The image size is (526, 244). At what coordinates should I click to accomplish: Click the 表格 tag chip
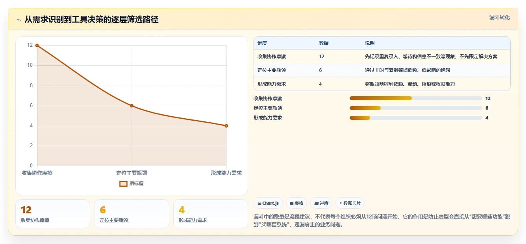[x=296, y=203]
